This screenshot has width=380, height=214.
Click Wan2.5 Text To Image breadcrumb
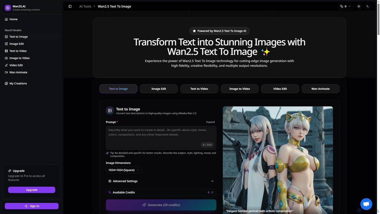[114, 6]
